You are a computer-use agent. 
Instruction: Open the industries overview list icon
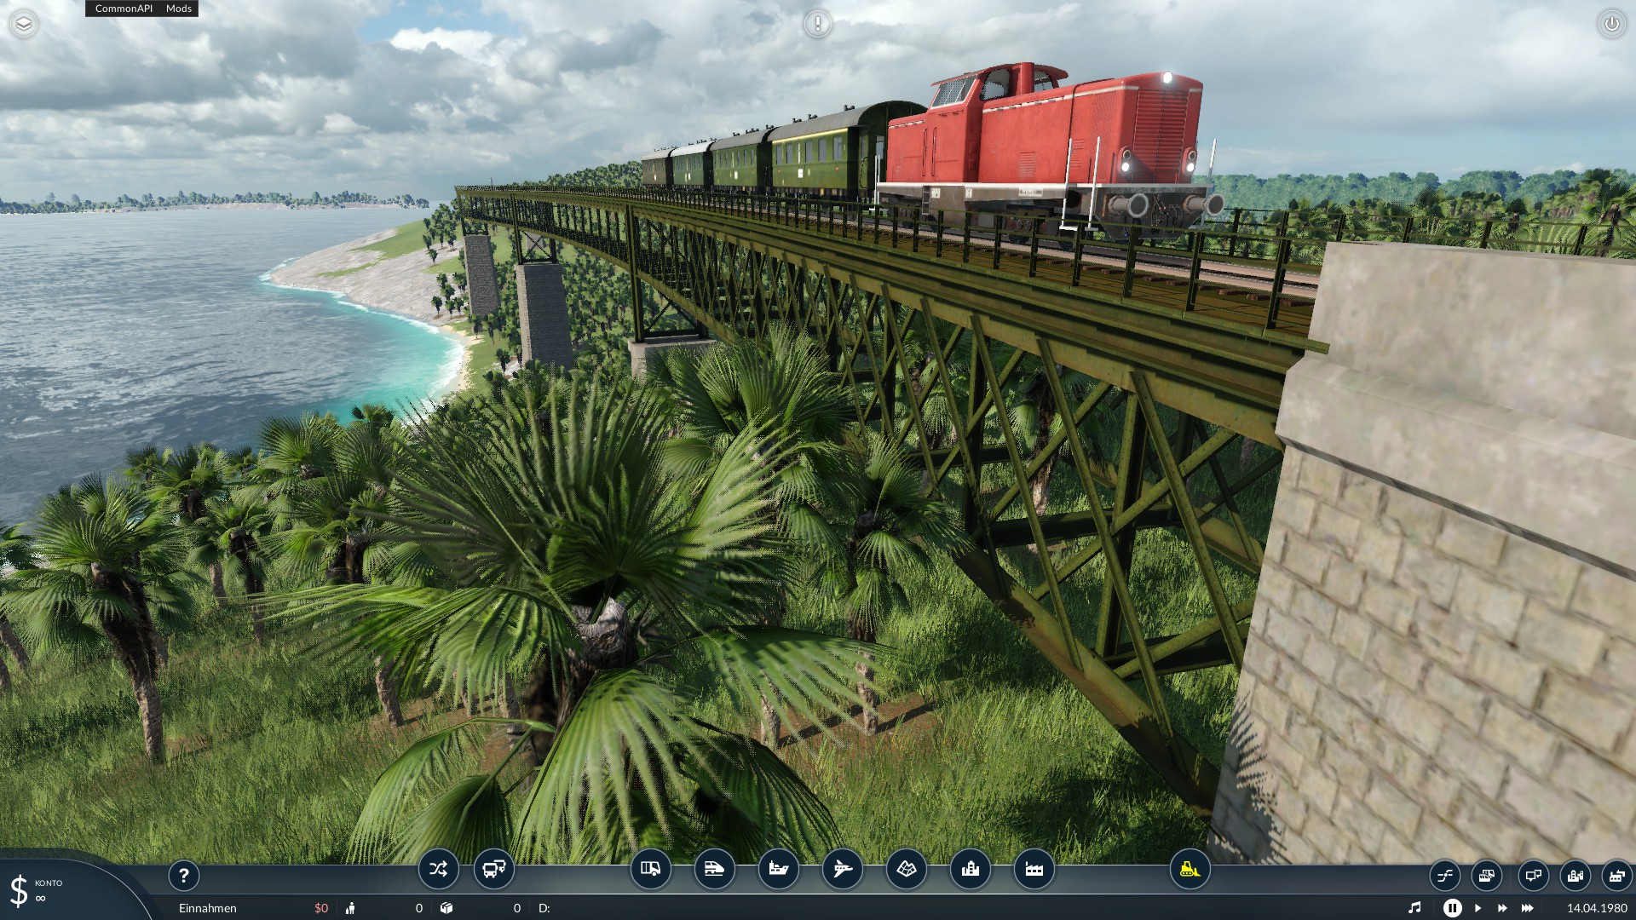1616,876
